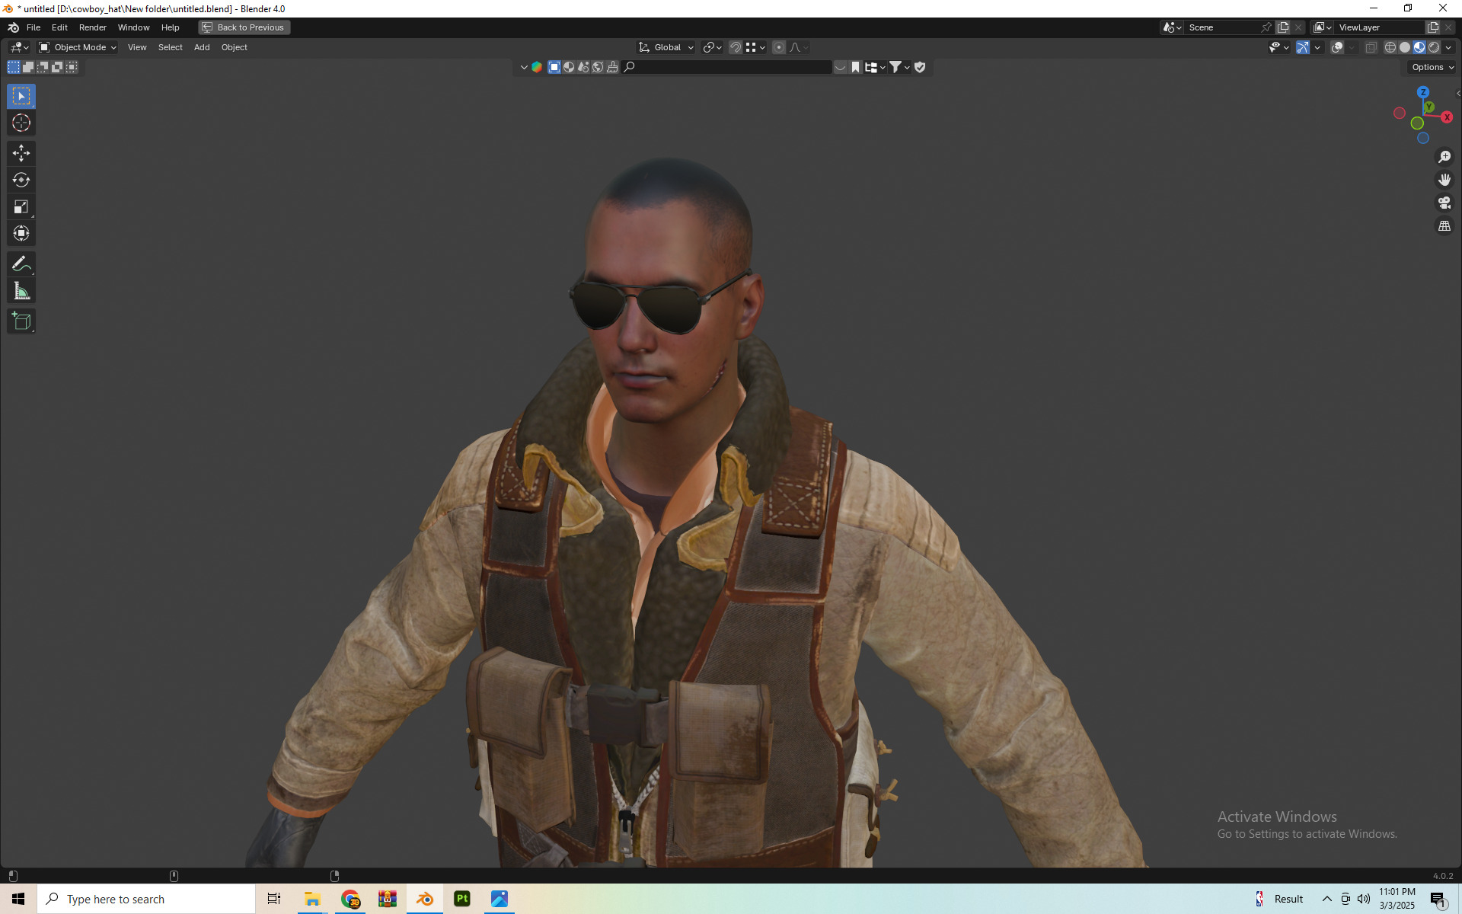
Task: Toggle the Set selection mode icon
Action: [14, 67]
